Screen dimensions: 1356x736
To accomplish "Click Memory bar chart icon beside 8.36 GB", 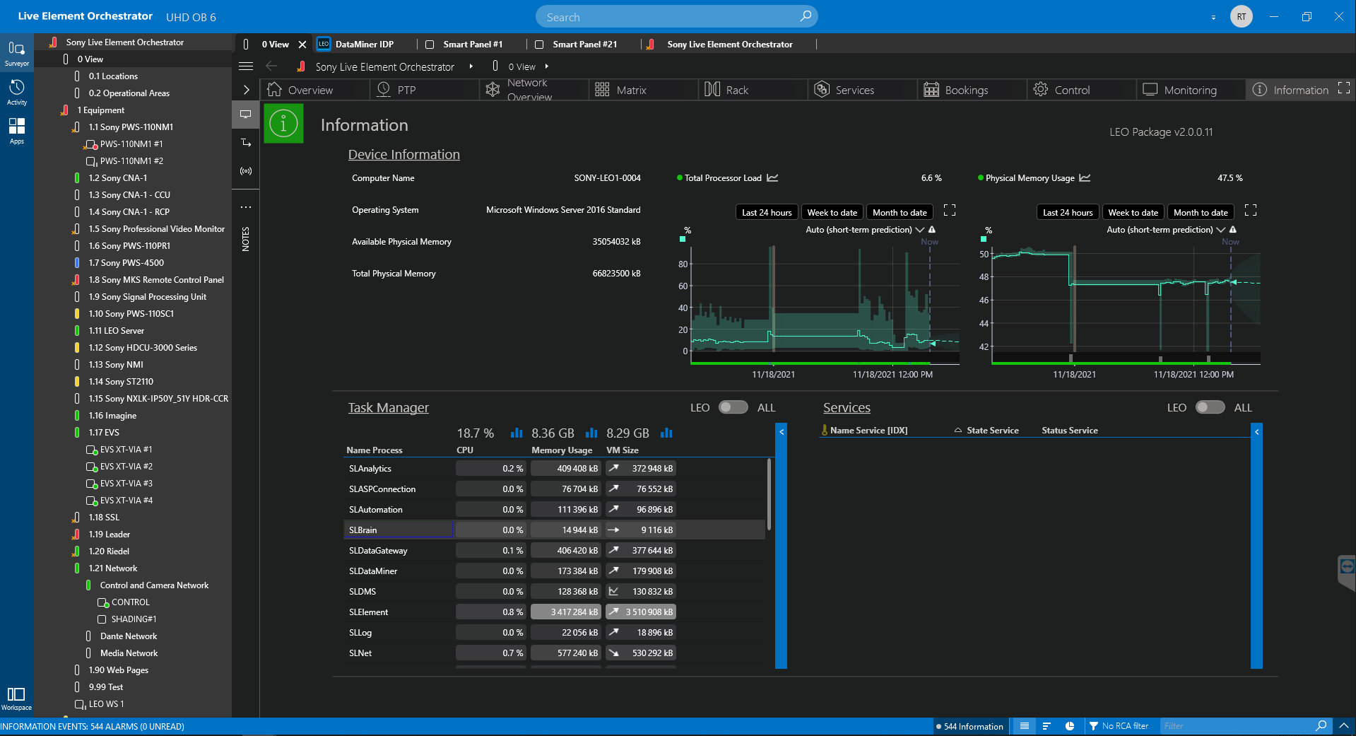I will (591, 433).
